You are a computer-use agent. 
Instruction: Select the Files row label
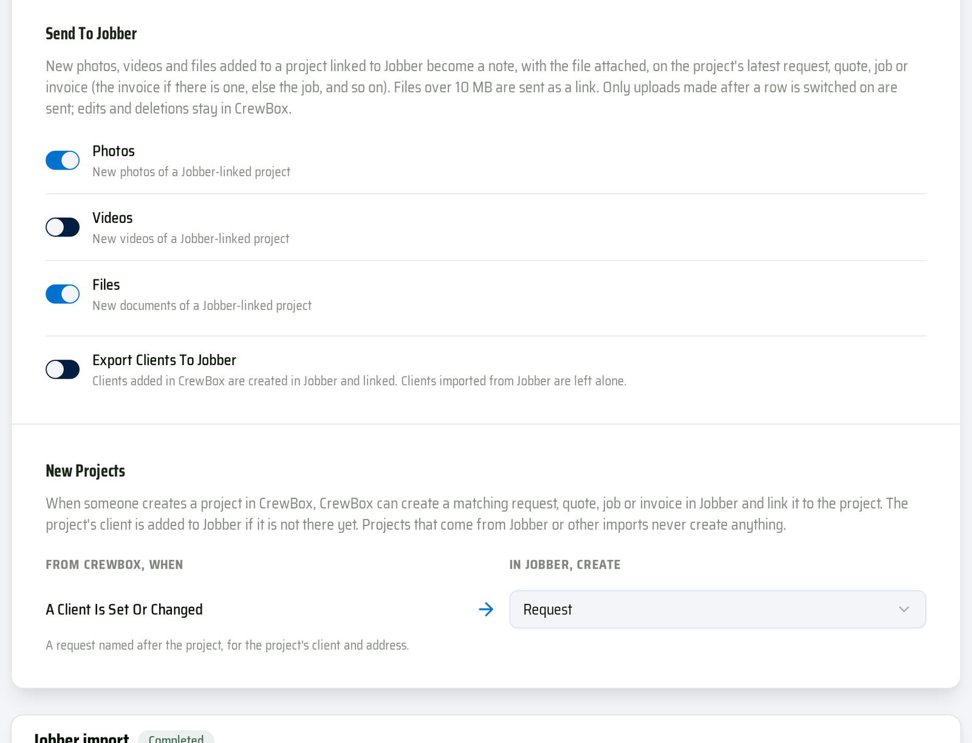(x=106, y=284)
